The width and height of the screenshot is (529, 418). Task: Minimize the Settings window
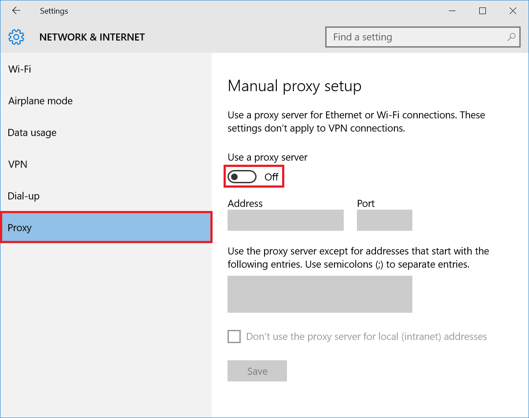tap(452, 11)
